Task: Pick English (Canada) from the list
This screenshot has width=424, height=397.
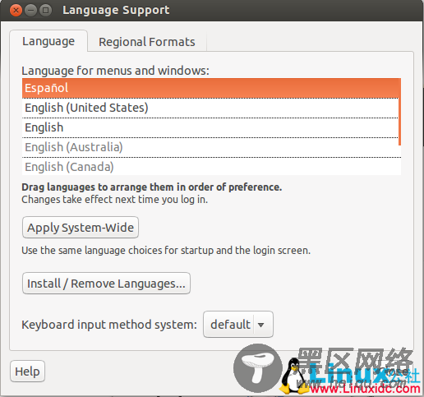Action: point(211,167)
